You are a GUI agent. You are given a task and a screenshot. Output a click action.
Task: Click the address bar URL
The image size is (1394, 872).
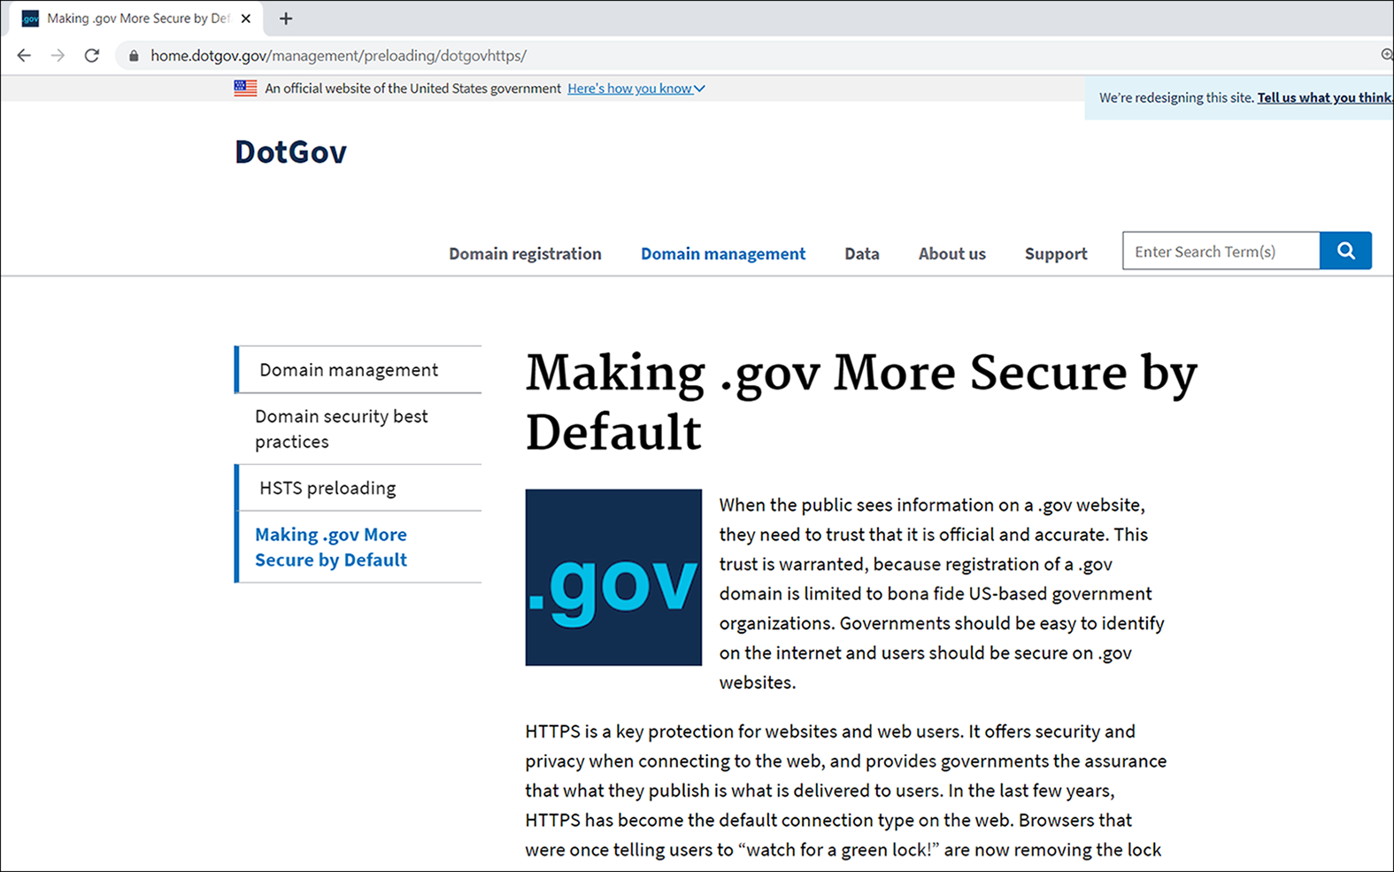click(x=338, y=56)
